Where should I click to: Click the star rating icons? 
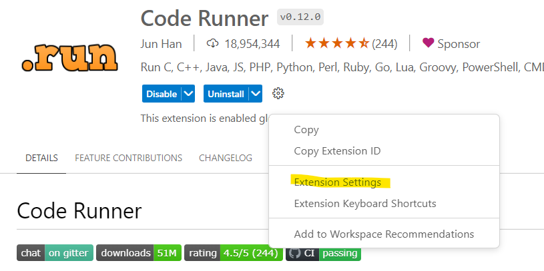pyautogui.click(x=336, y=43)
